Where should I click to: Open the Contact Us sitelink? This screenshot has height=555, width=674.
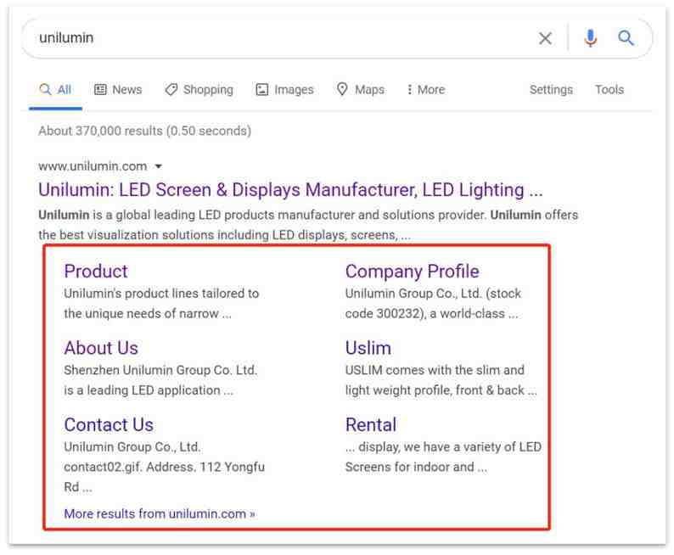click(x=109, y=425)
